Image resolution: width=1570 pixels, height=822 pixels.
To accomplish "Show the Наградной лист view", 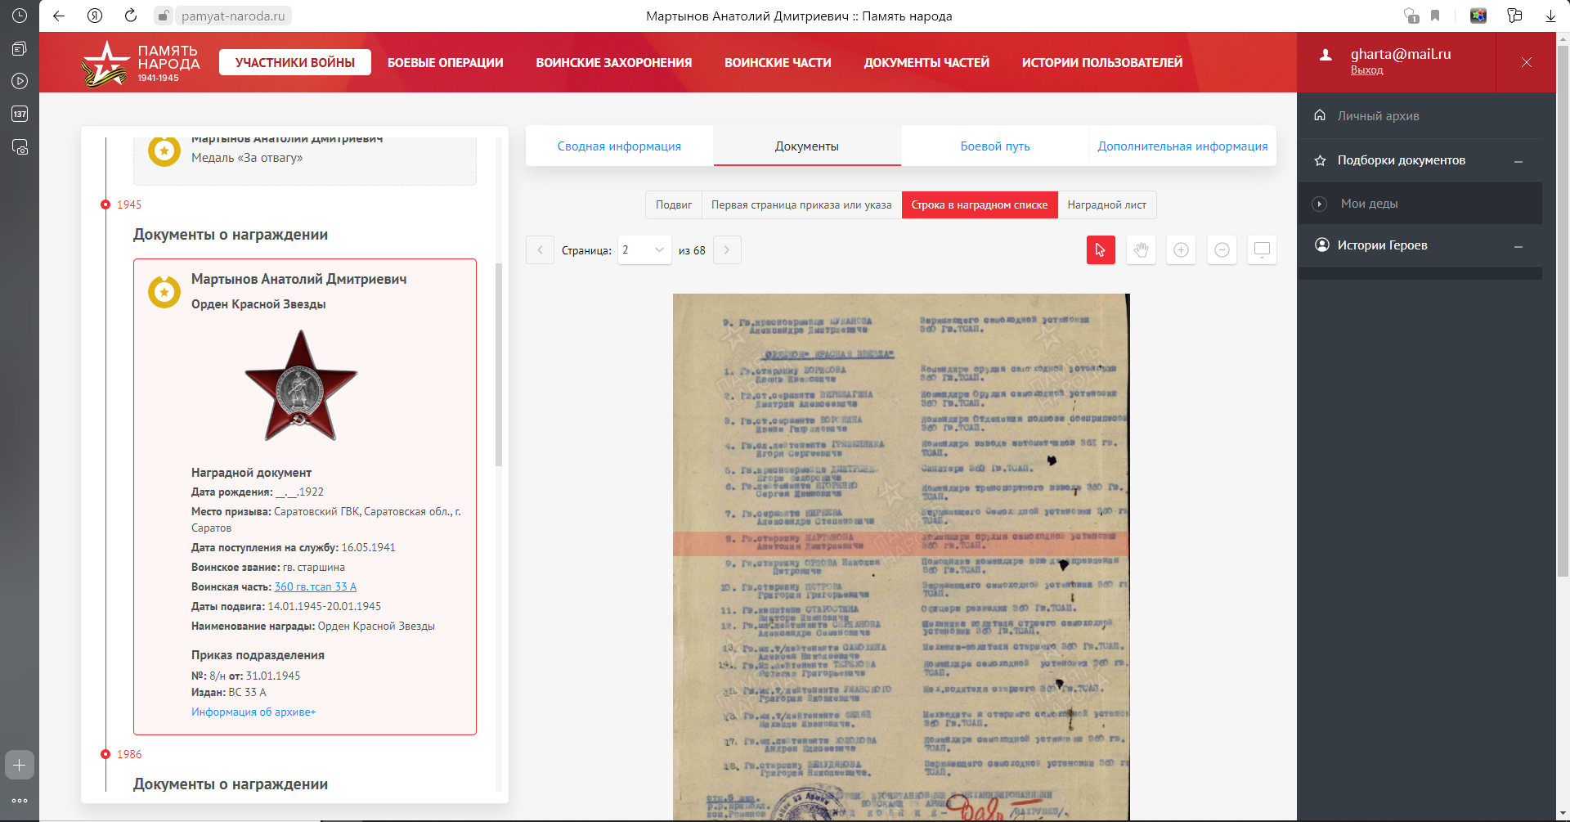I will click(1106, 205).
